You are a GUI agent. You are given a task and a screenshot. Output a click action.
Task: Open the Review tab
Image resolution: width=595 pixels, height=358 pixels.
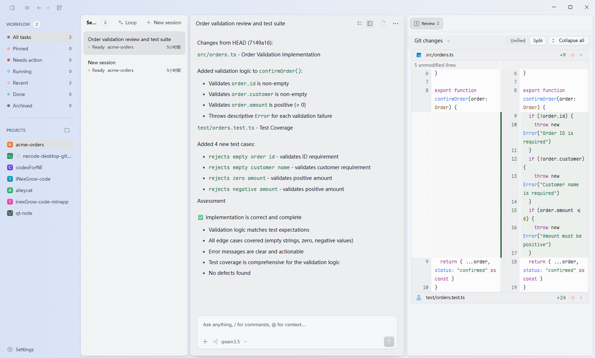pos(426,24)
